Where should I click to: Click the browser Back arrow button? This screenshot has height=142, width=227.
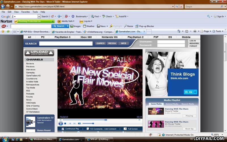[x=3, y=7]
